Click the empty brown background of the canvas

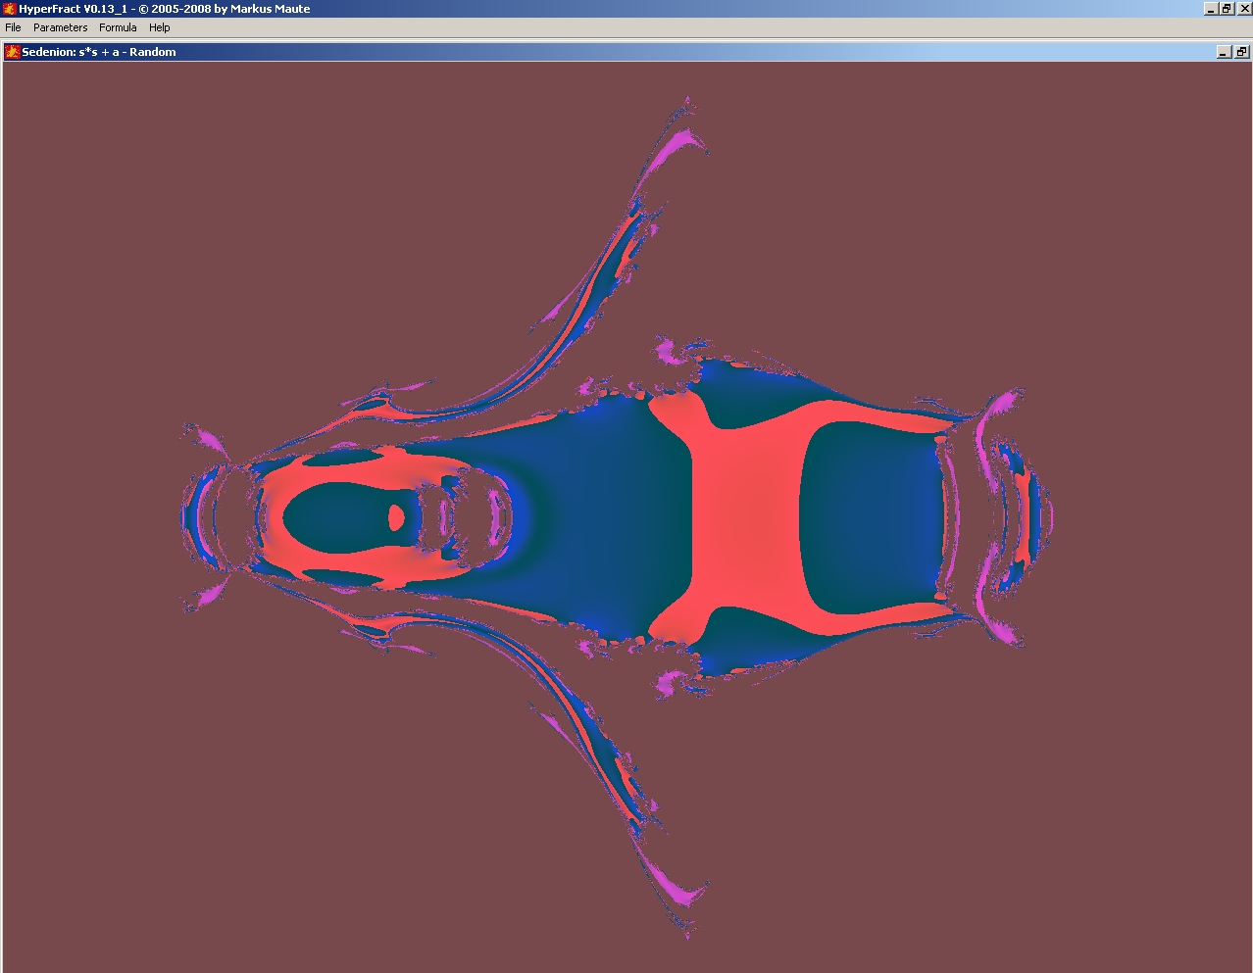tap(196, 245)
